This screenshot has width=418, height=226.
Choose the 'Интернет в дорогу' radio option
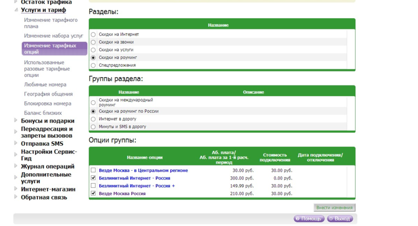[x=93, y=119]
